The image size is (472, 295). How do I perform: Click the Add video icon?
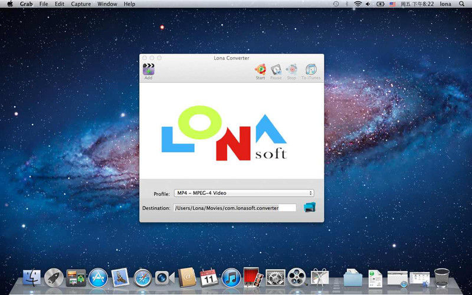pyautogui.click(x=148, y=70)
